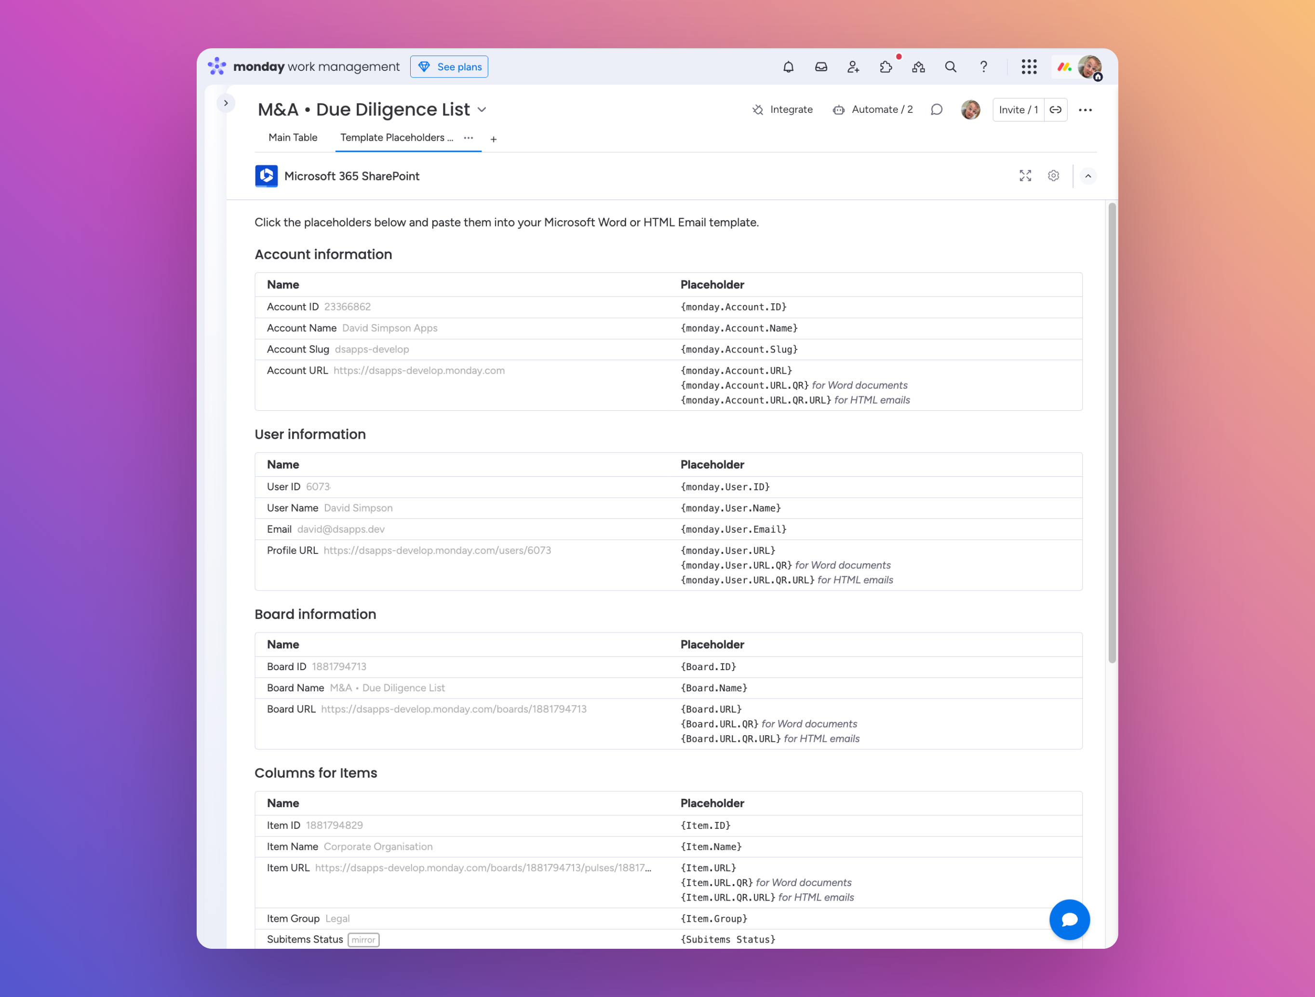Open the board discussion chat bubble
The width and height of the screenshot is (1315, 997).
(936, 109)
